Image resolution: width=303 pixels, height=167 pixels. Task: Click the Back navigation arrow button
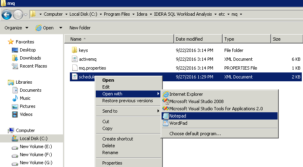pyautogui.click(x=7, y=14)
